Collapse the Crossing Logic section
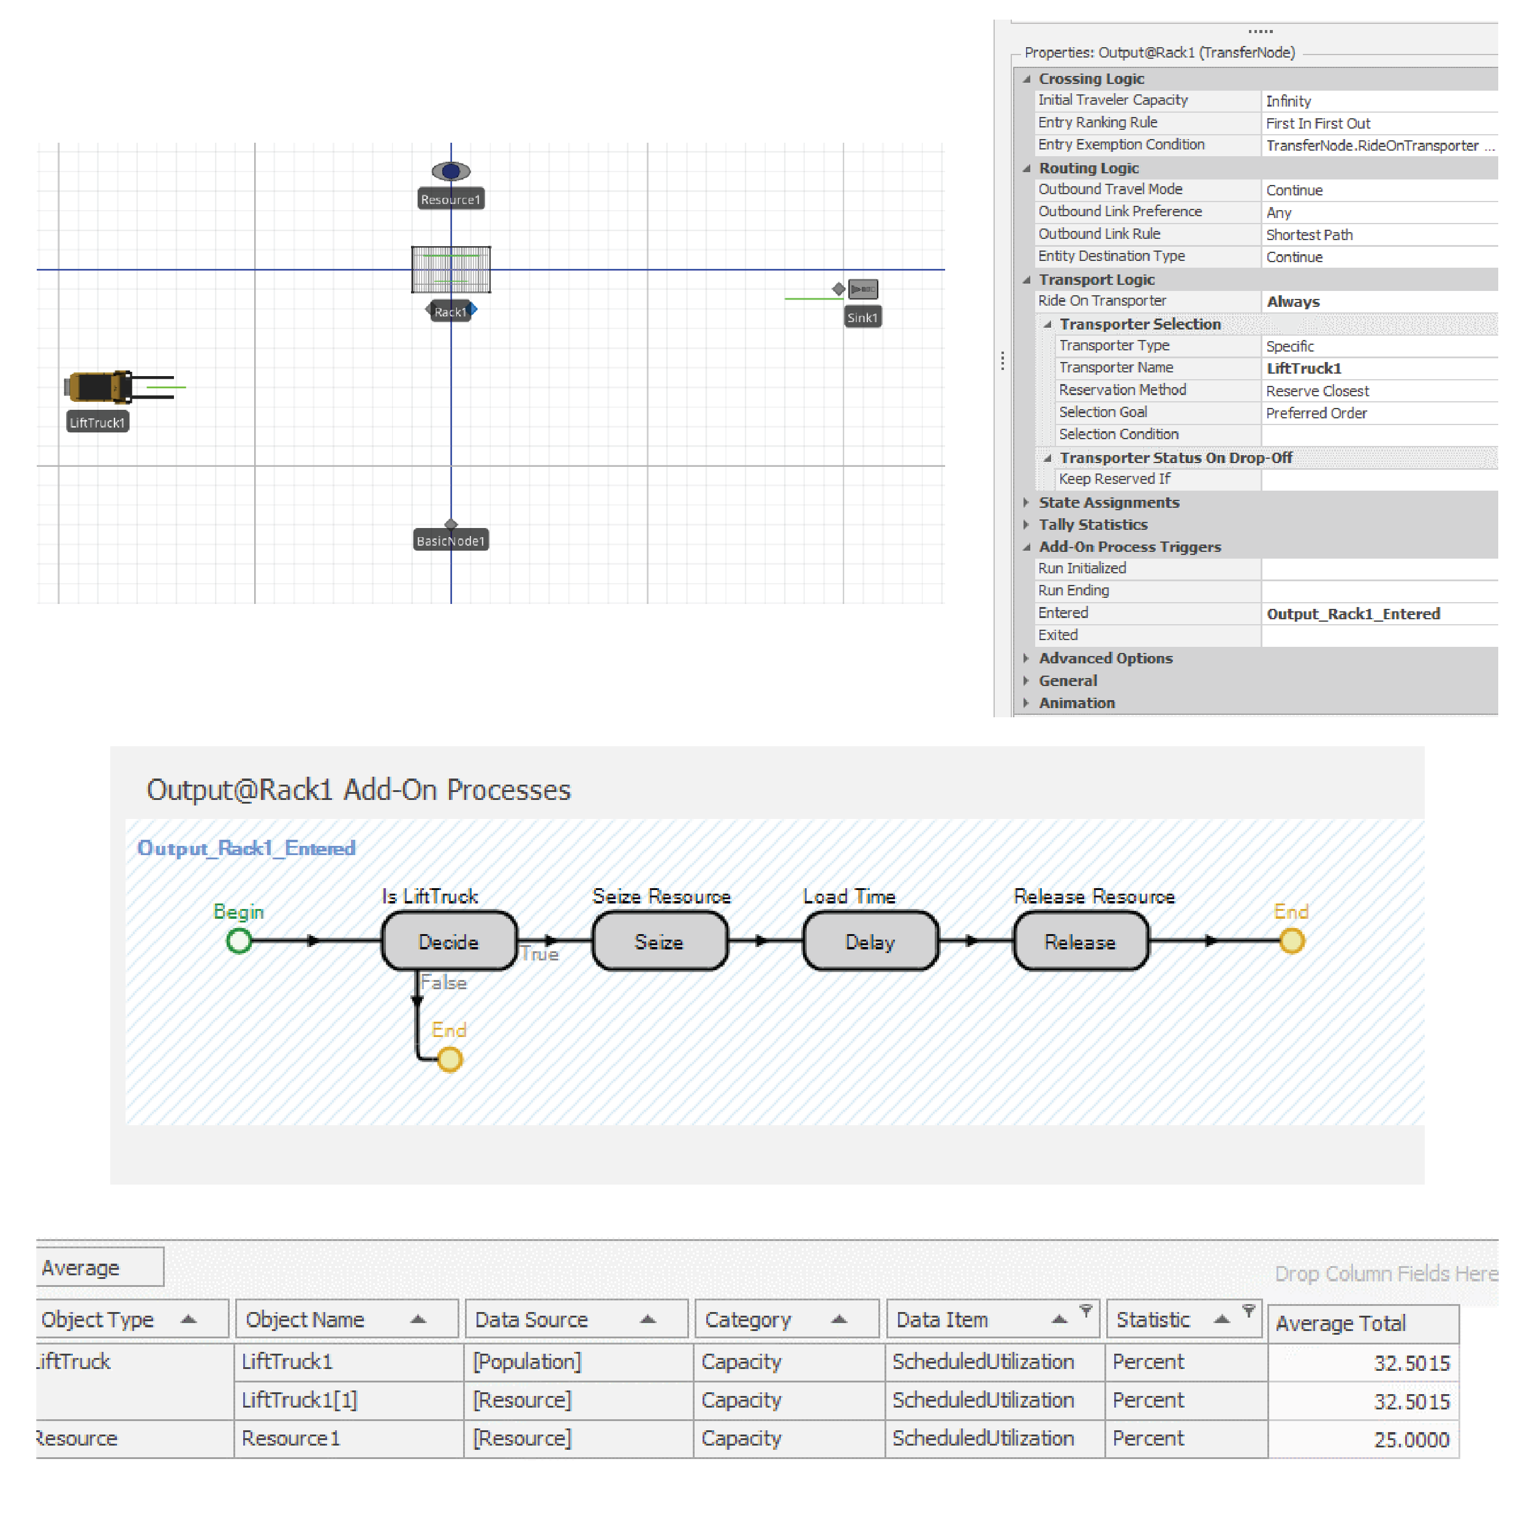This screenshot has width=1535, height=1535. 1027,78
